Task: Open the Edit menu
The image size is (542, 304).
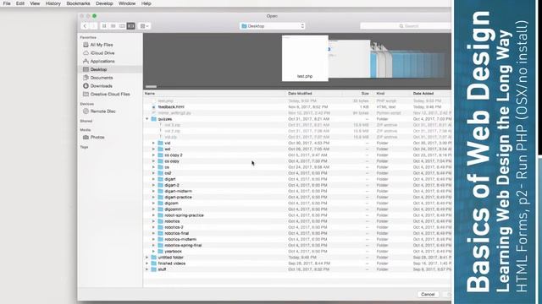Action: [20, 3]
